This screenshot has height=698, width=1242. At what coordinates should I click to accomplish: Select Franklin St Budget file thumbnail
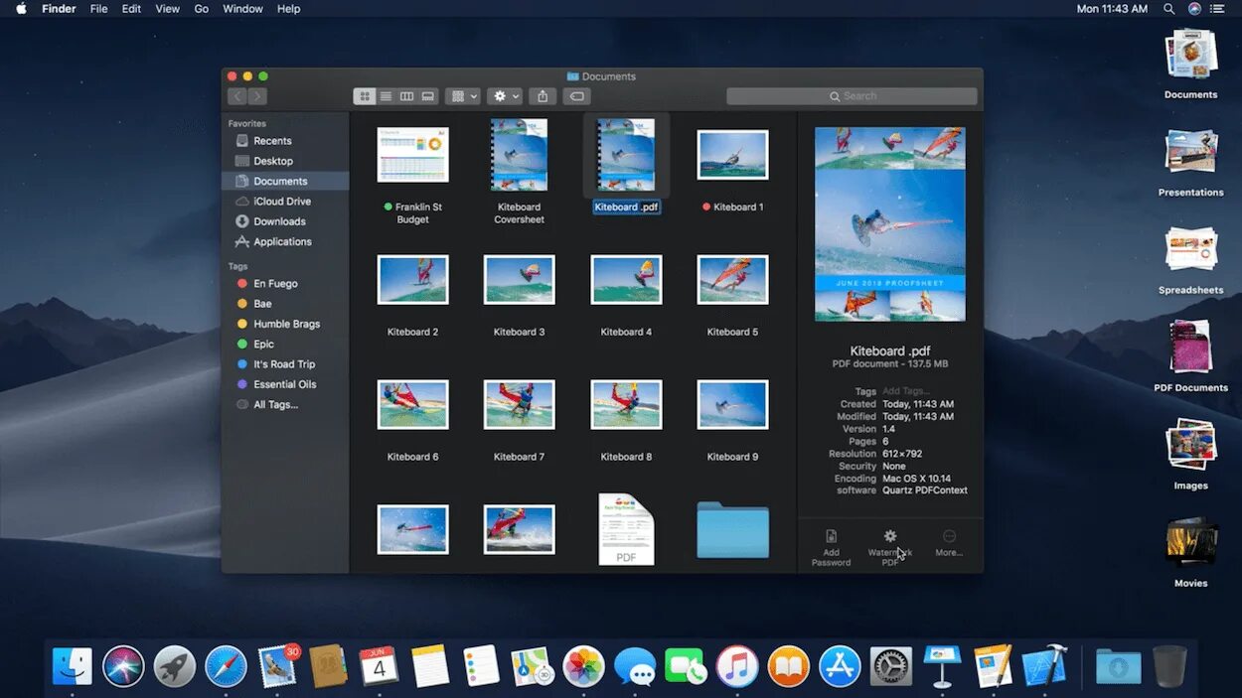(x=412, y=155)
